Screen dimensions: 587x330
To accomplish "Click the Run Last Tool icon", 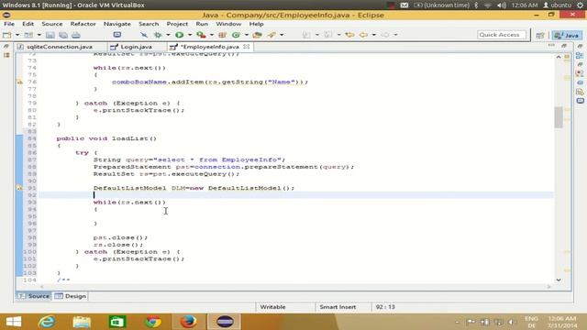I will 201,35.
